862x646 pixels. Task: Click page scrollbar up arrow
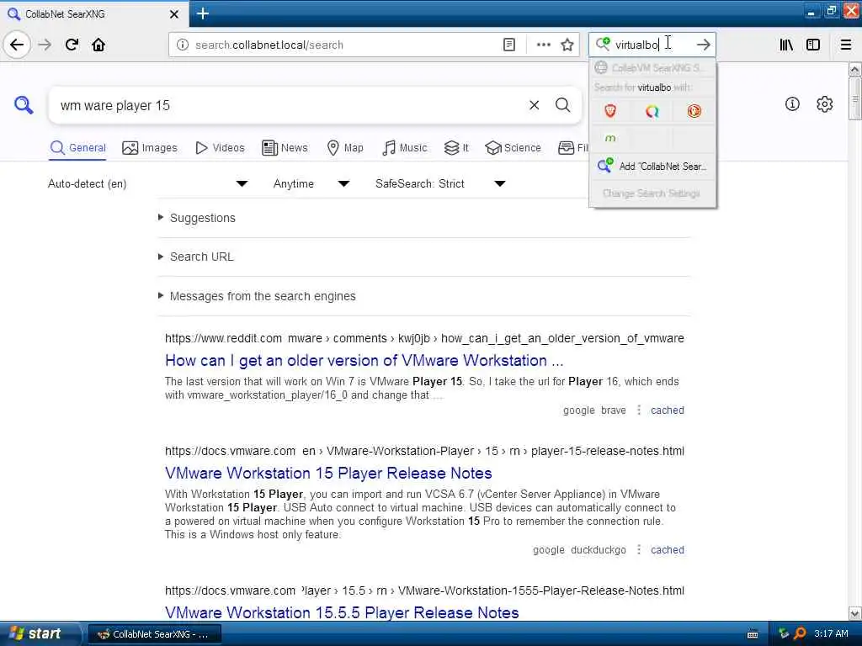(x=855, y=69)
